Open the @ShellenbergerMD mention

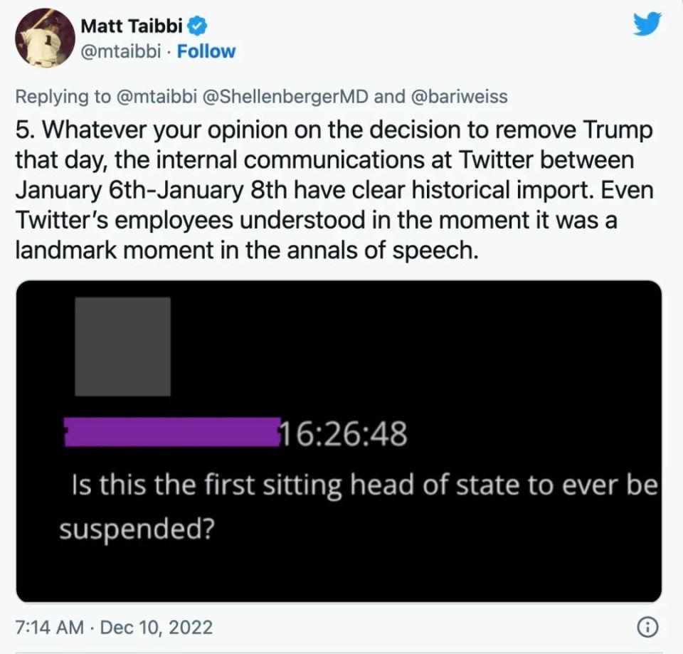pyautogui.click(x=286, y=96)
